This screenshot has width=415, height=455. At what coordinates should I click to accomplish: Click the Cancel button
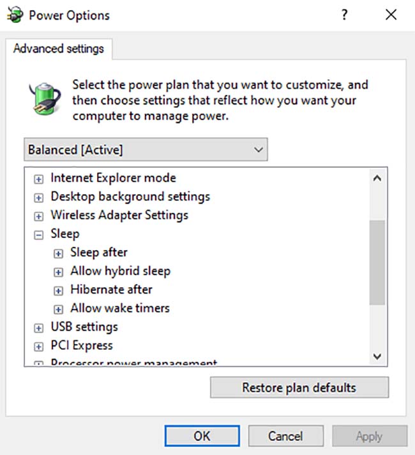[x=286, y=436]
